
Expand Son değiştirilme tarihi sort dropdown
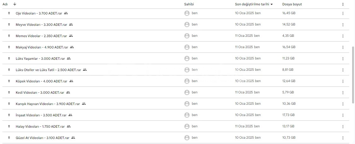click(272, 4)
